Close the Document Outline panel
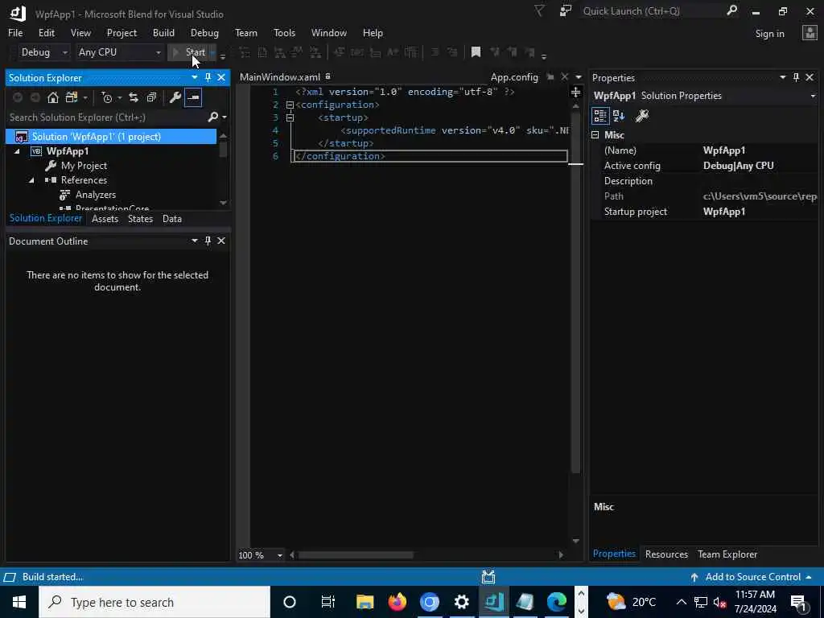The image size is (824, 618). coord(221,241)
